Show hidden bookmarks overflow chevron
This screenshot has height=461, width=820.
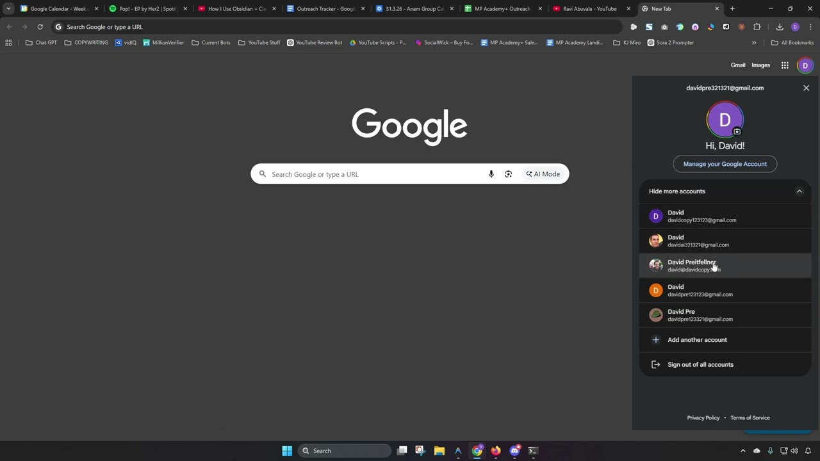754,42
